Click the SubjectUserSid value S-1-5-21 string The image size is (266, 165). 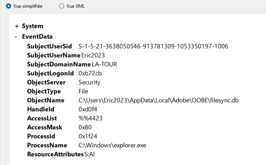(153, 46)
